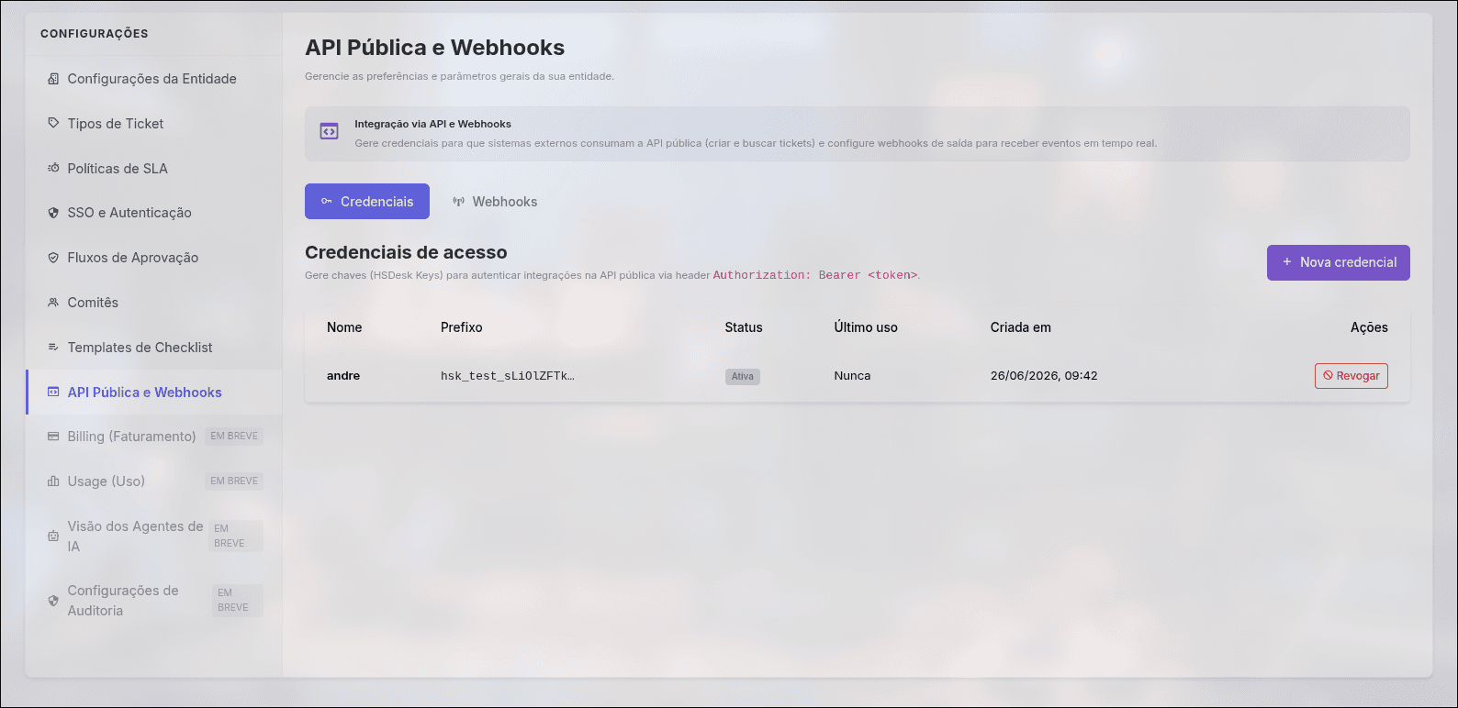Click the Ações column header
This screenshot has height=708, width=1458.
point(1369,327)
